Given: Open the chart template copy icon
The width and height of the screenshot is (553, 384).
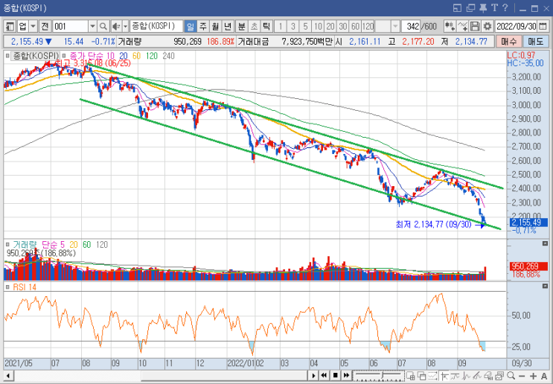Looking at the screenshot, I should (499, 375).
